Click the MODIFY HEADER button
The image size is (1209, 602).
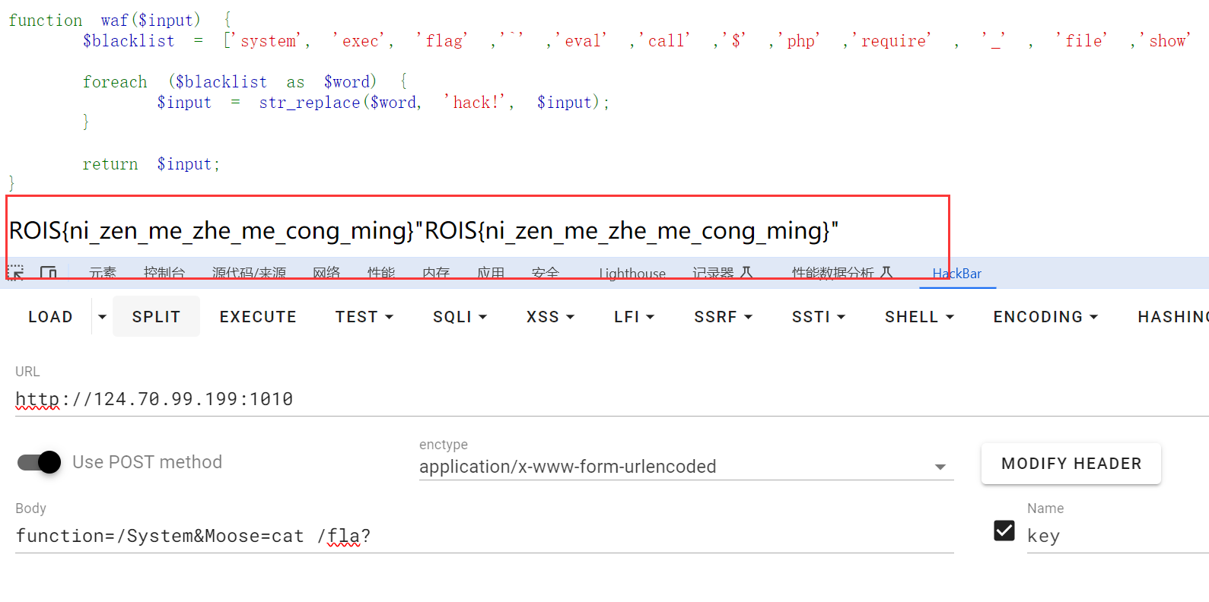(x=1071, y=464)
